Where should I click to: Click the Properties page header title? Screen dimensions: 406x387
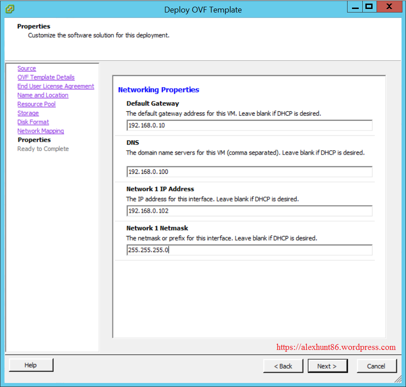[x=33, y=26]
